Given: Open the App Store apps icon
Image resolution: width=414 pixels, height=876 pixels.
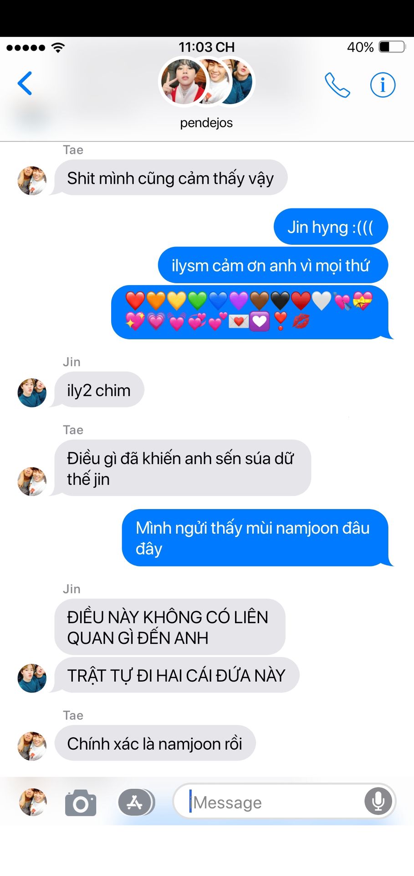Looking at the screenshot, I should [x=136, y=802].
